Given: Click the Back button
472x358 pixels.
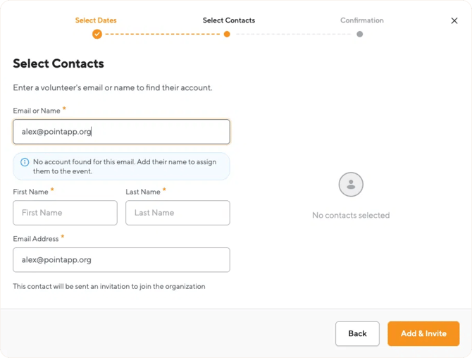Looking at the screenshot, I should point(357,333).
